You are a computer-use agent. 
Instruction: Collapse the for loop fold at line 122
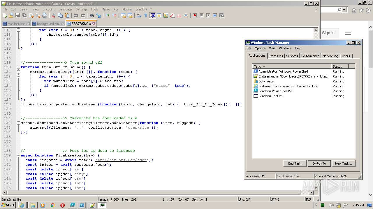[x=18, y=76]
